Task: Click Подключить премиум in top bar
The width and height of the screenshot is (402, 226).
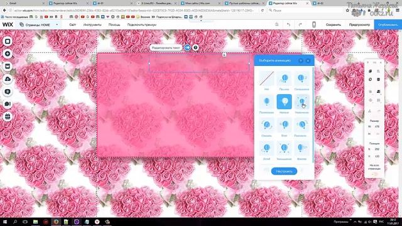Action: click(x=142, y=24)
